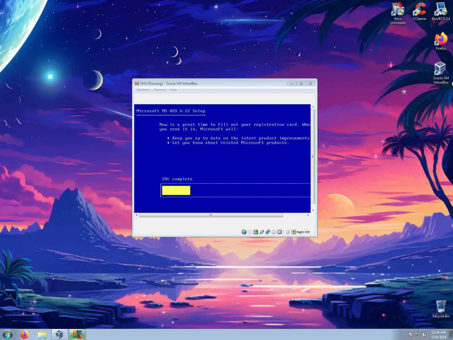The height and width of the screenshot is (340, 453).
Task: Click the floppy disk status icon
Action: pos(256,232)
